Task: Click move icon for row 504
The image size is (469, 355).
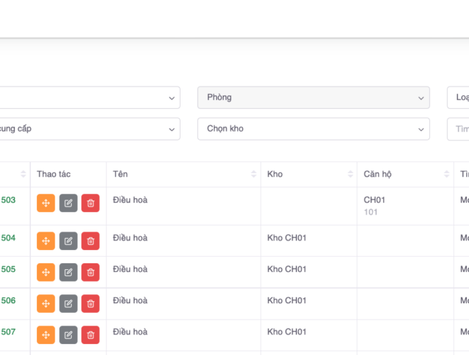Action: pyautogui.click(x=46, y=241)
